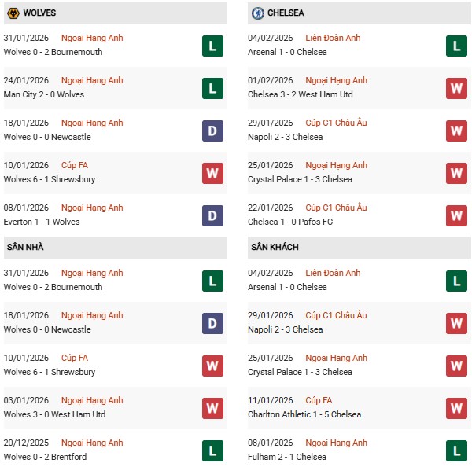Click the Wolves club logo icon
This screenshot has height=467, width=472.
13,13
